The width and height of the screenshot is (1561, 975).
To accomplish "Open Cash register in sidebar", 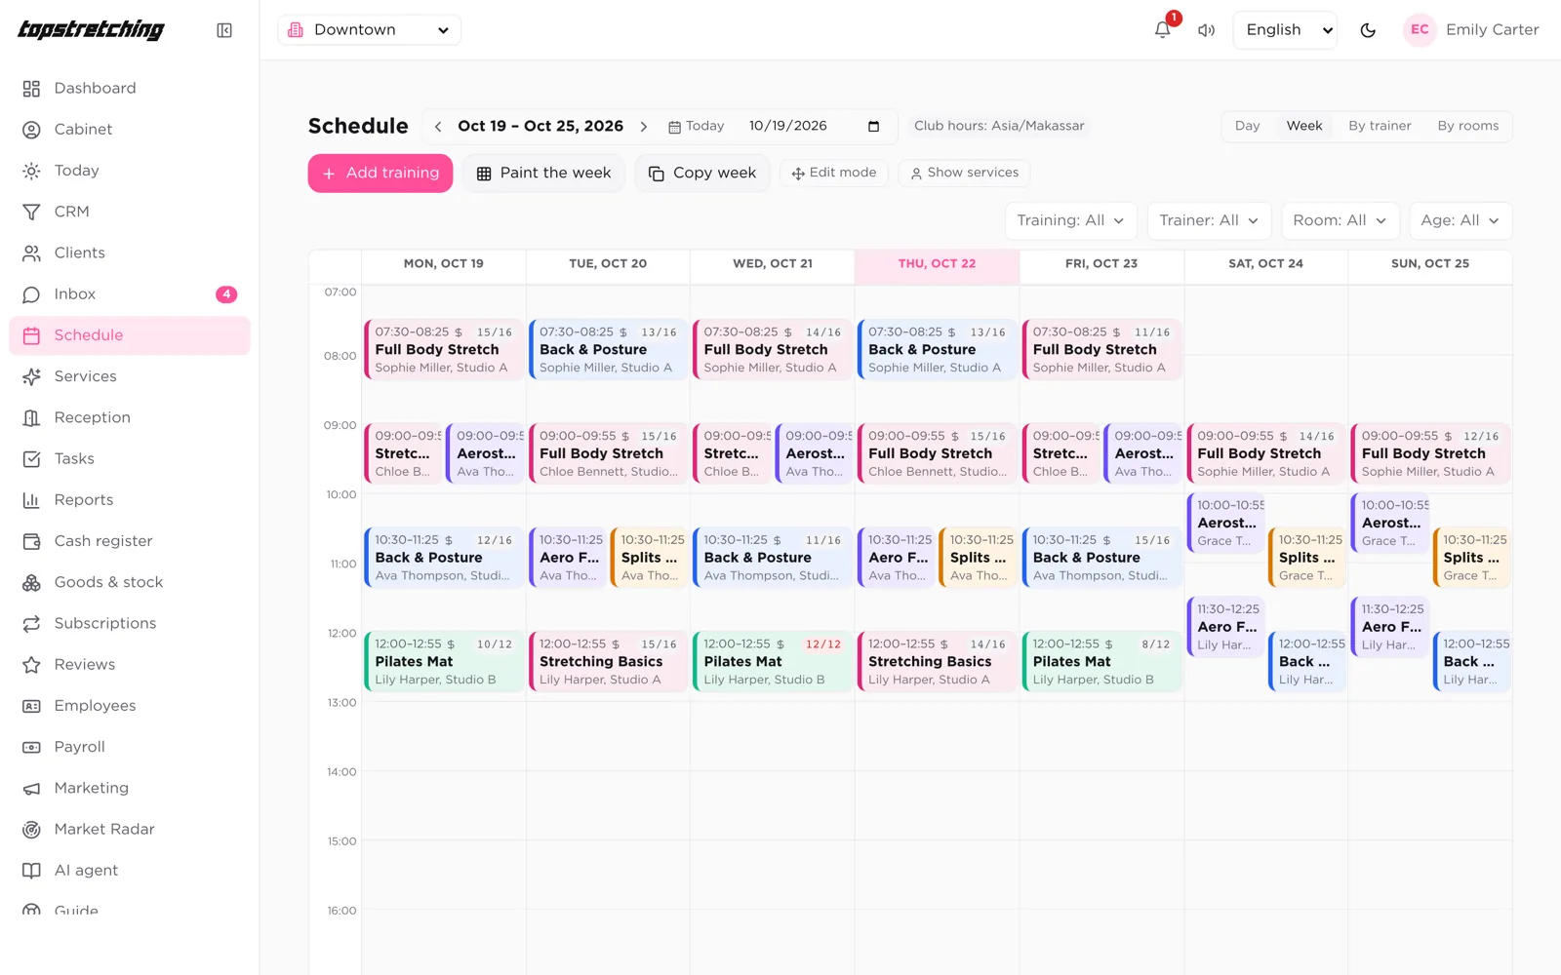I will pyautogui.click(x=130, y=541).
